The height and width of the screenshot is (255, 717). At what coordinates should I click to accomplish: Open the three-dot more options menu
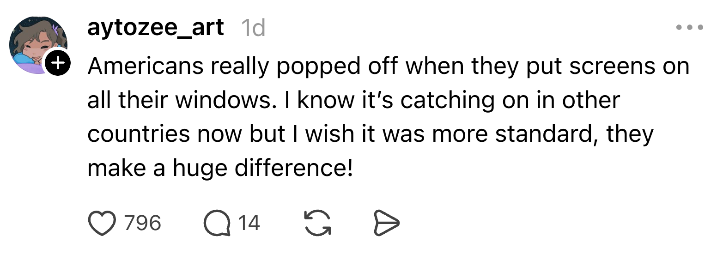(x=689, y=28)
